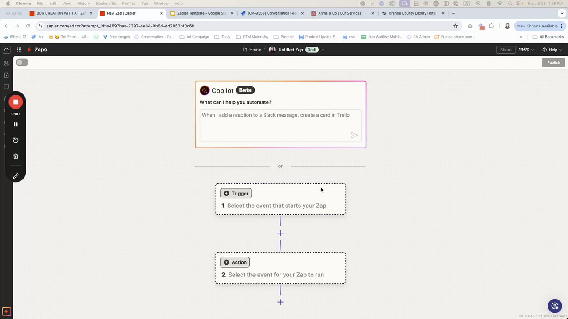This screenshot has width=568, height=319.
Task: Restart the recording with the circular arrow
Action: click(16, 140)
